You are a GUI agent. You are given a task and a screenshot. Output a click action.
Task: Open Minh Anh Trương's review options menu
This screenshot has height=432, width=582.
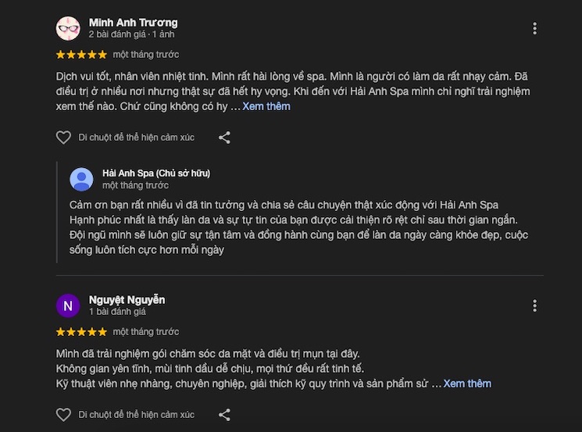coord(534,28)
